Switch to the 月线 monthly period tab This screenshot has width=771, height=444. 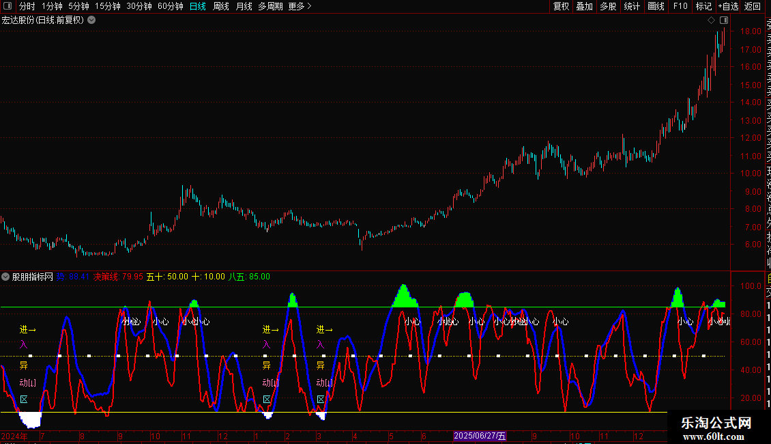tap(244, 6)
